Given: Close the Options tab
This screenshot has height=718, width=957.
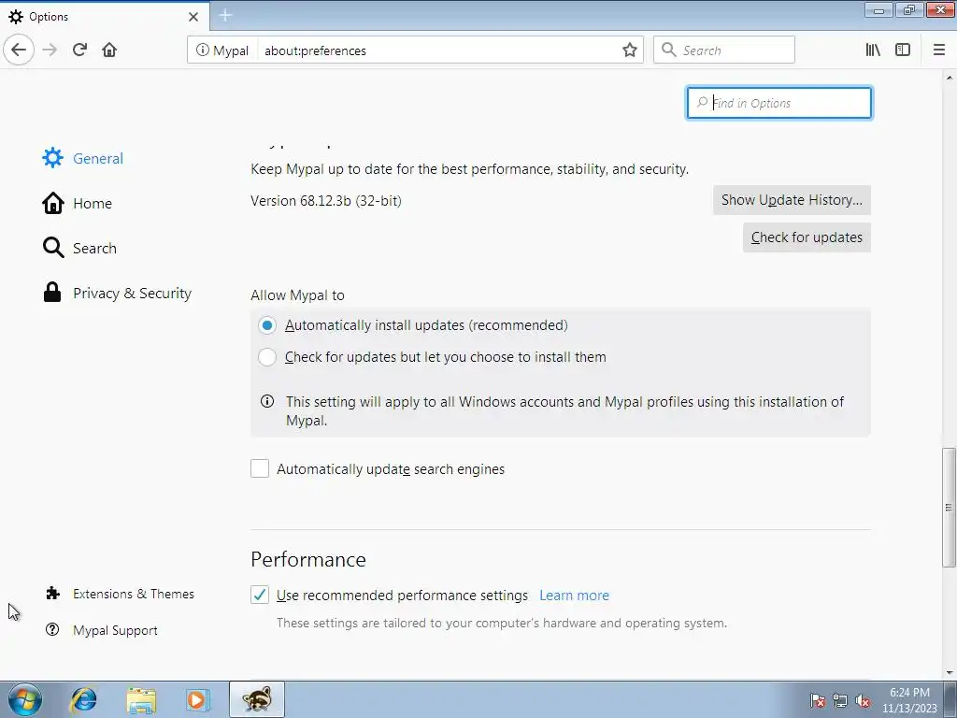Looking at the screenshot, I should pyautogui.click(x=193, y=17).
